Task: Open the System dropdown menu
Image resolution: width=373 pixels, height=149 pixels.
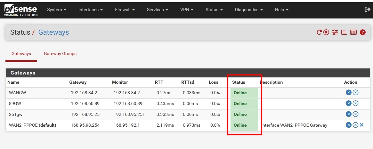Action: point(56,10)
